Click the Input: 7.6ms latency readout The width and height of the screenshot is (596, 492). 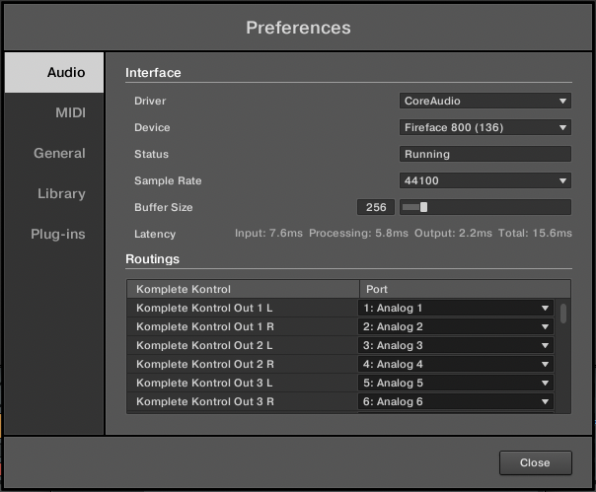[268, 233]
